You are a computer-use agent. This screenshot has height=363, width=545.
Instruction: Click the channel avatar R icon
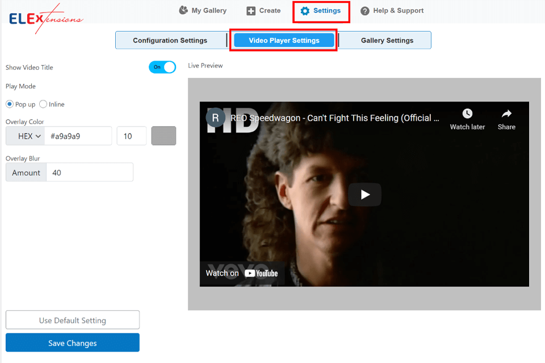pyautogui.click(x=216, y=118)
